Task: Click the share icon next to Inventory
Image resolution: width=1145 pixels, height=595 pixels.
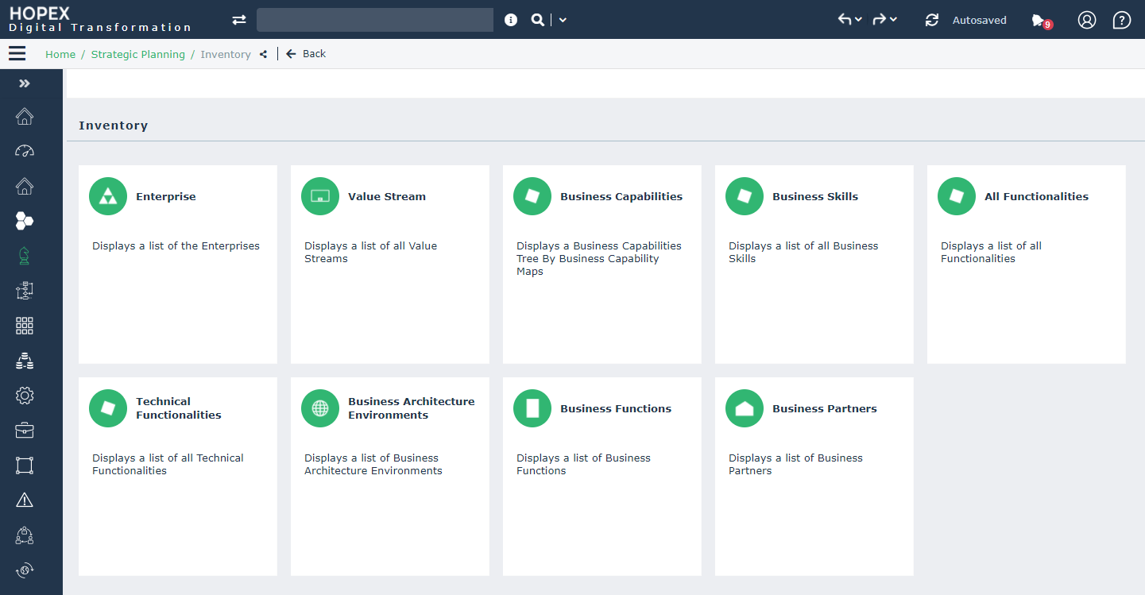Action: point(263,55)
